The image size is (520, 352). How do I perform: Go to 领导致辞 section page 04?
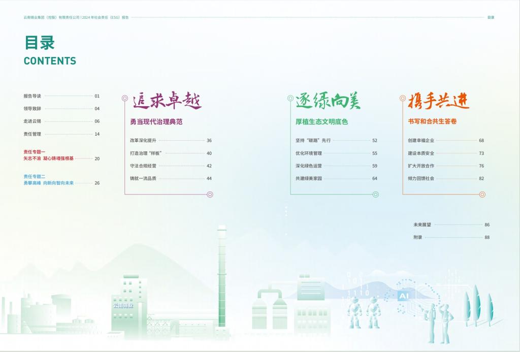[32, 109]
